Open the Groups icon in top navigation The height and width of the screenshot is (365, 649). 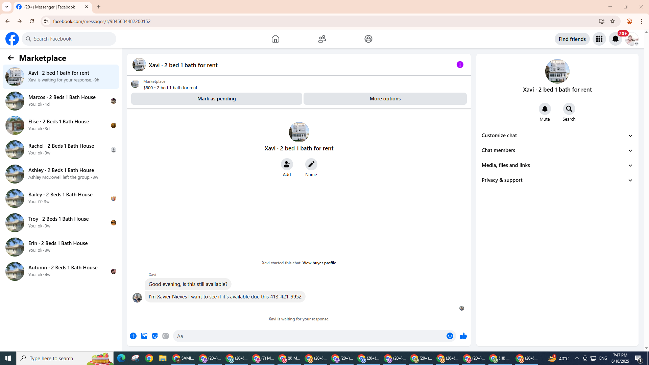[368, 39]
